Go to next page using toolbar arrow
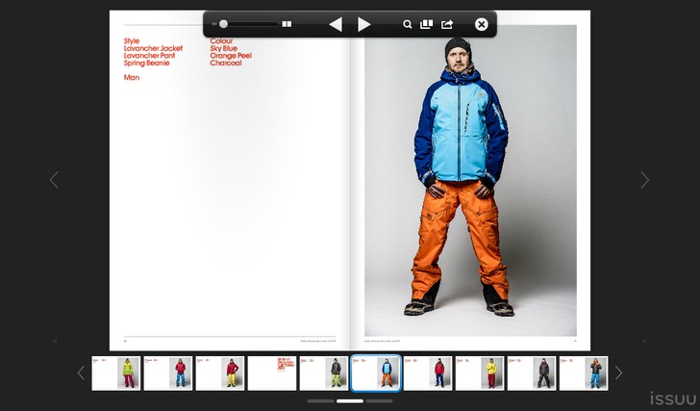 pos(363,24)
